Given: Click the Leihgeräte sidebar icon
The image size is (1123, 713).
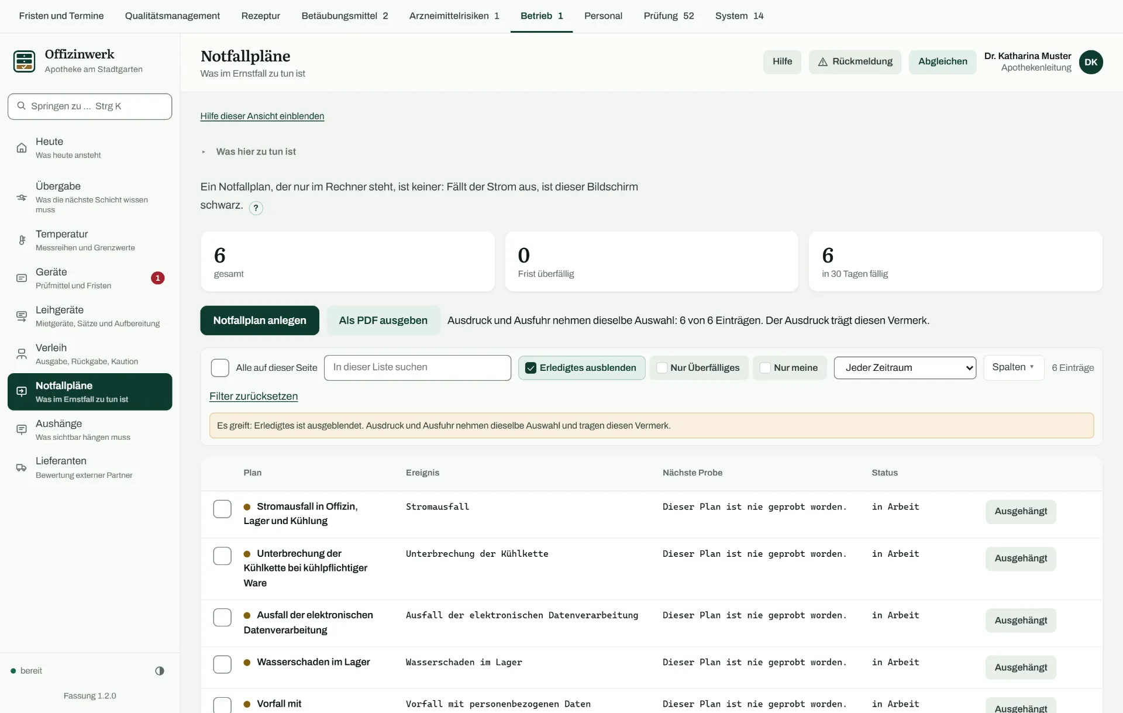Looking at the screenshot, I should pyautogui.click(x=22, y=316).
